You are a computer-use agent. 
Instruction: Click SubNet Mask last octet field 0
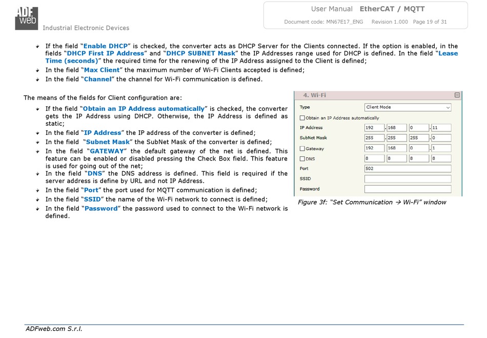pyautogui.click(x=441, y=138)
